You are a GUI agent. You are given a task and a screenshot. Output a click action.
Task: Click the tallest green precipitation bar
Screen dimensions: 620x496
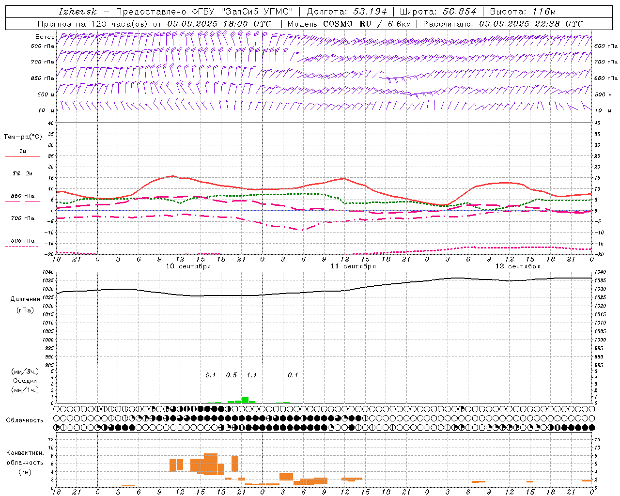point(245,400)
